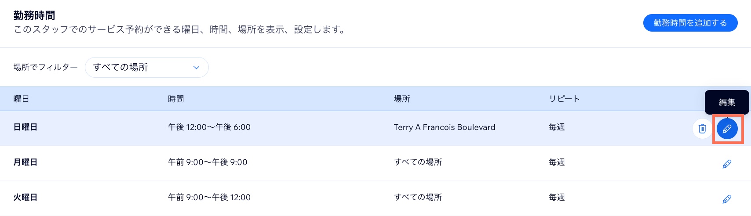Delete the Sunday working hours entry

pos(702,129)
